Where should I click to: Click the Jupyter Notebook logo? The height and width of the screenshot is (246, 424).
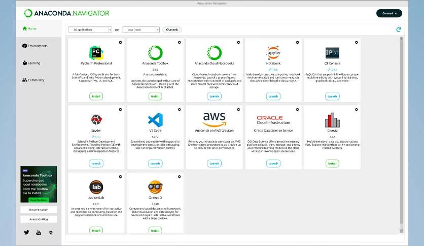click(x=273, y=52)
